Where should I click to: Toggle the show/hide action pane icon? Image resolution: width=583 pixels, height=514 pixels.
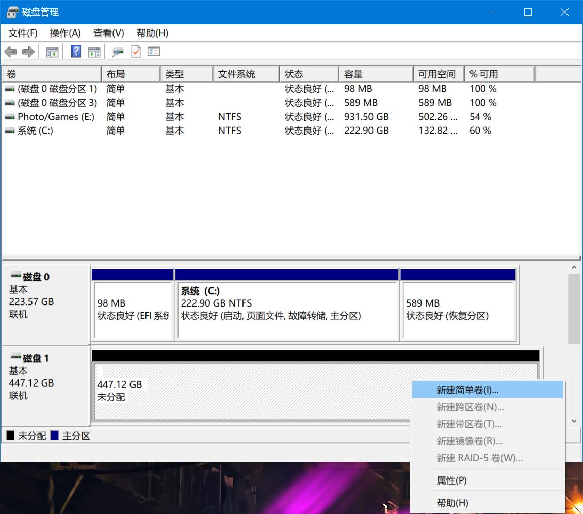coord(94,51)
